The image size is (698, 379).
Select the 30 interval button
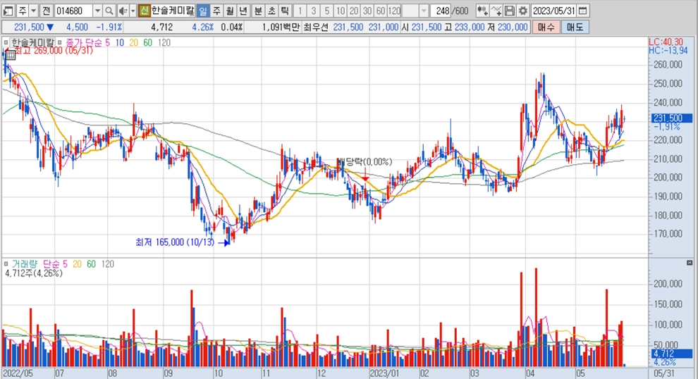(x=367, y=11)
